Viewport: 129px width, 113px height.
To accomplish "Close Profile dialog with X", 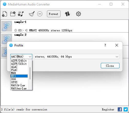I will (x=117, y=45).
